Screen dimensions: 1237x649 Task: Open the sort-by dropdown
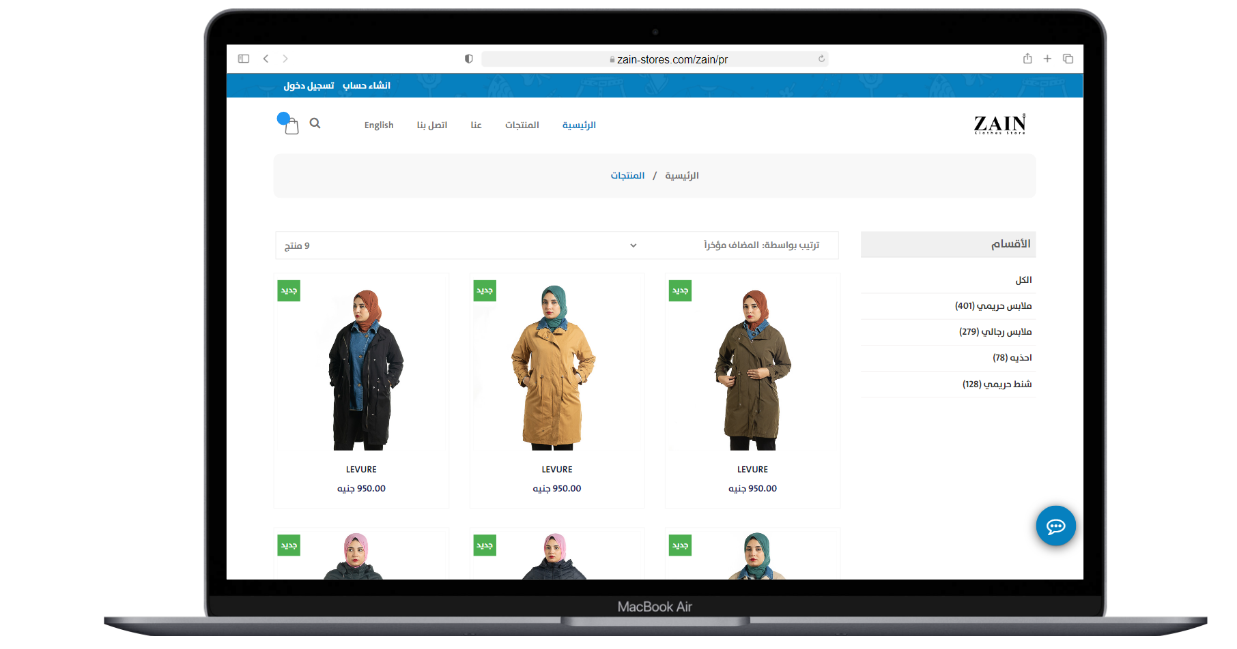(x=556, y=245)
